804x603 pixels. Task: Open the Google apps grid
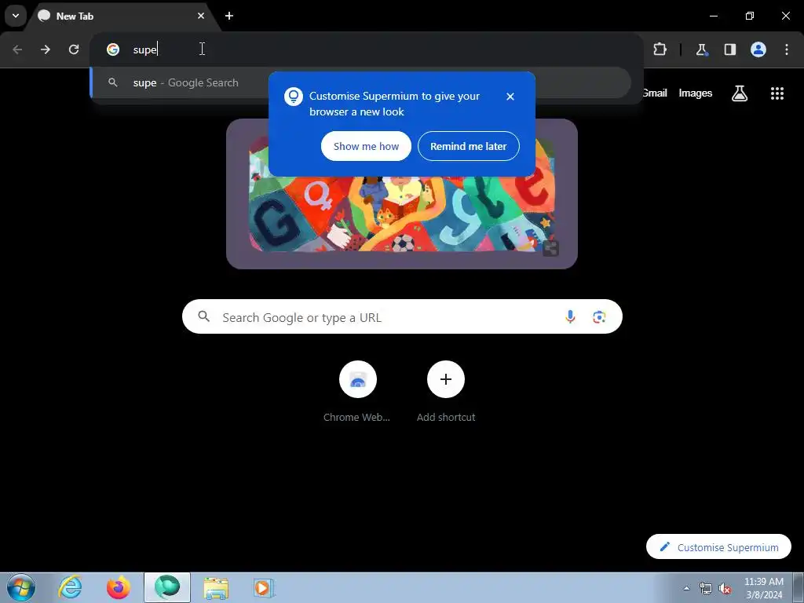pos(777,93)
